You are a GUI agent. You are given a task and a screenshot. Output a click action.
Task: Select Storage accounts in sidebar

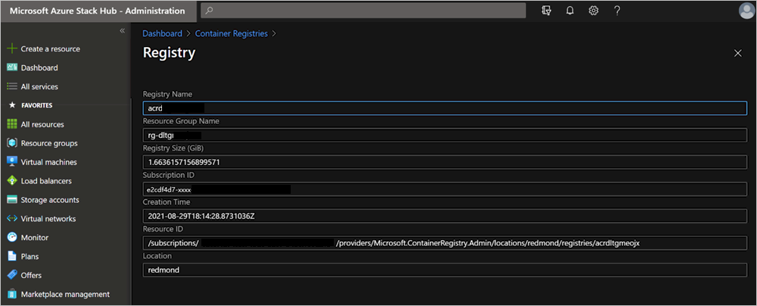(x=50, y=200)
